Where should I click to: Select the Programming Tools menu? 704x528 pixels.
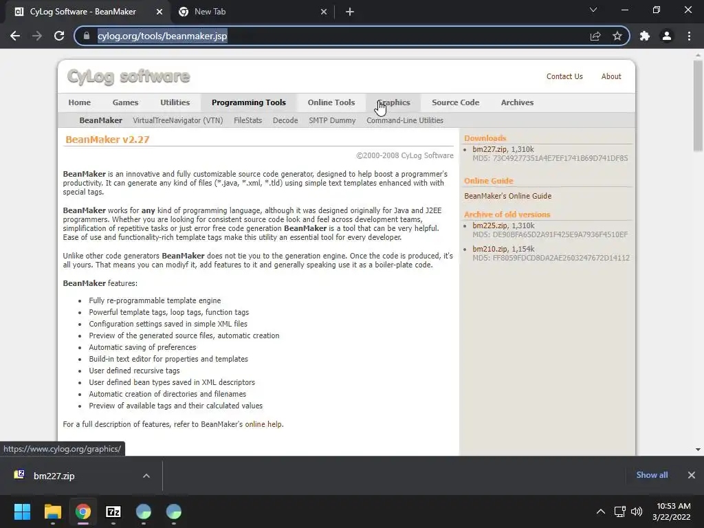(249, 102)
